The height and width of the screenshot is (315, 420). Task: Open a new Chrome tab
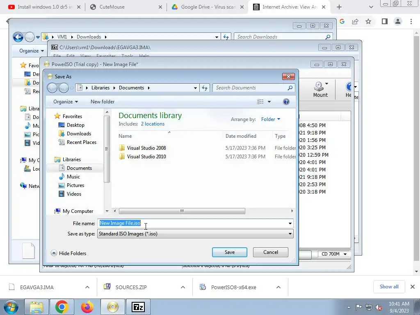(x=339, y=7)
